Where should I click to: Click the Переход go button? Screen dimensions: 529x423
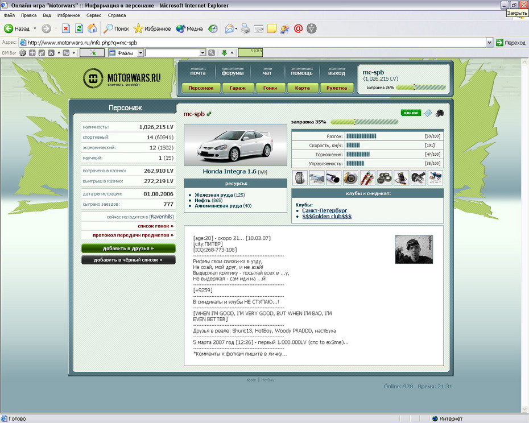(511, 43)
